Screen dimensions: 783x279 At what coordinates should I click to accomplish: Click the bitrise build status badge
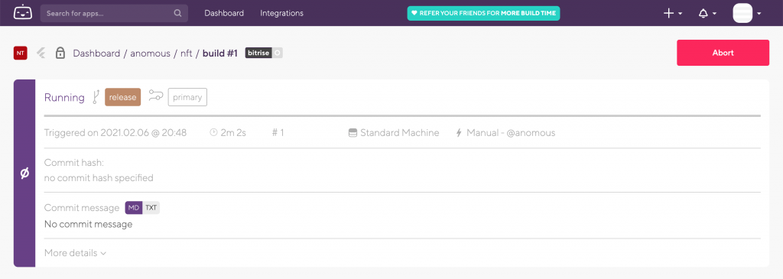[264, 53]
